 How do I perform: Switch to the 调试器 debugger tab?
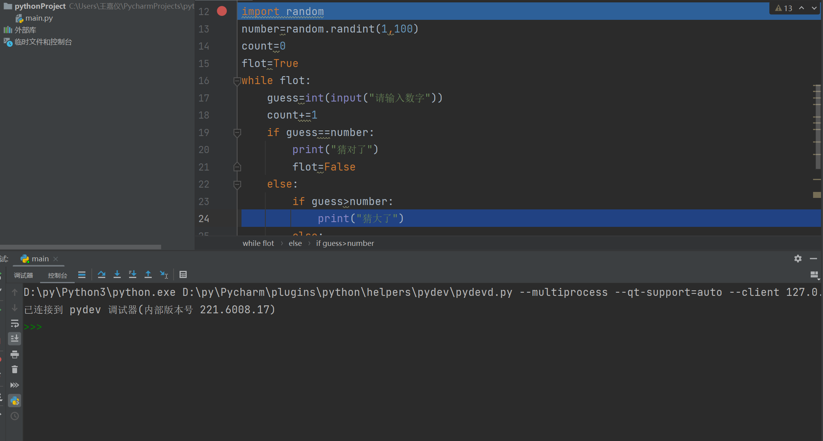click(23, 275)
